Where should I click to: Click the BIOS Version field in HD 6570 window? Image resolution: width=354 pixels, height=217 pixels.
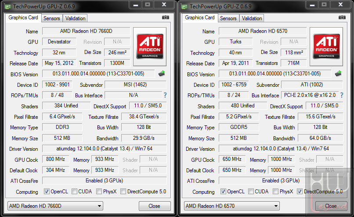[275, 74]
